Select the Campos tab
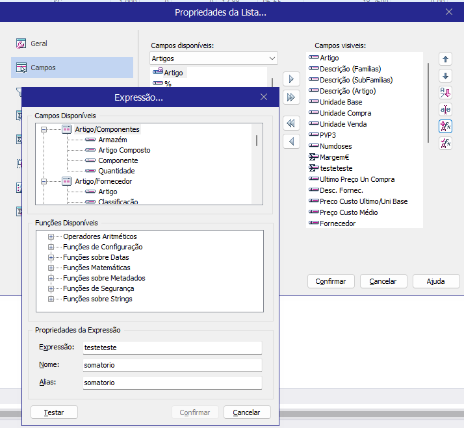Screen dimensions: 464x428 coord(43,68)
